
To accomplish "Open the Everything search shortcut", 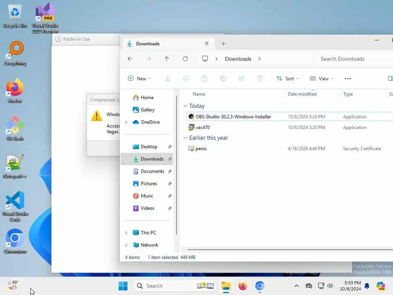I will [x=15, y=53].
